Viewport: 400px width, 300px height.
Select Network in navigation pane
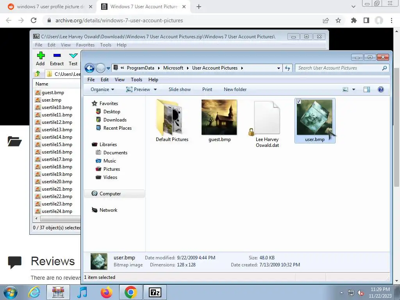coord(108,210)
